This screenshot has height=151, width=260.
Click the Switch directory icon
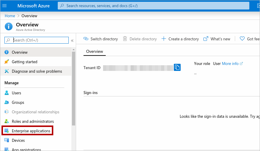click(86, 39)
